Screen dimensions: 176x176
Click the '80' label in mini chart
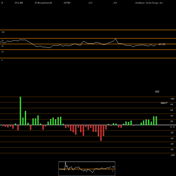[113, 167]
